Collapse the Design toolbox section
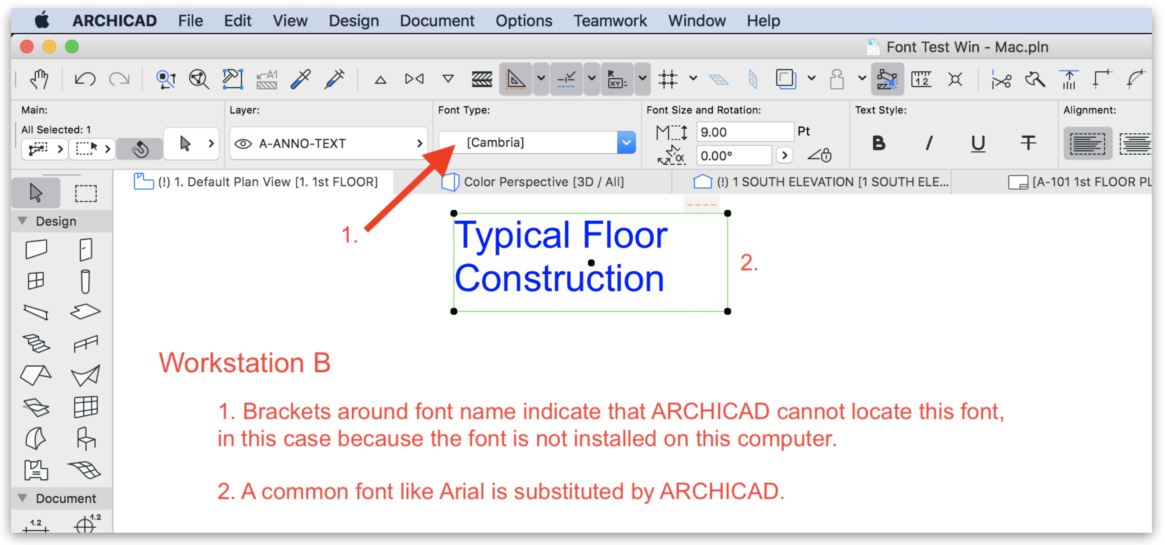The width and height of the screenshot is (1165, 545). (x=22, y=221)
